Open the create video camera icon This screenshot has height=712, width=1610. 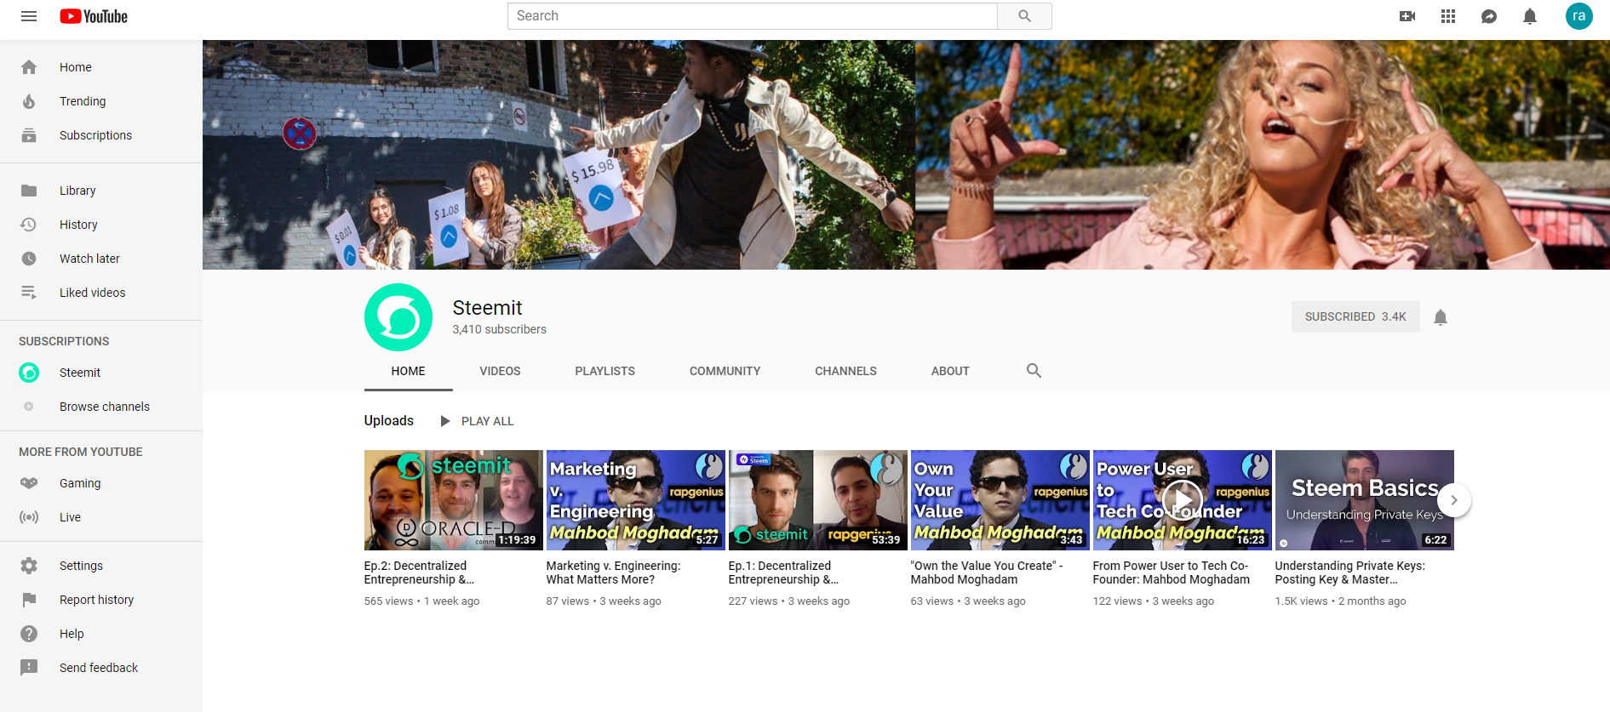coord(1407,16)
